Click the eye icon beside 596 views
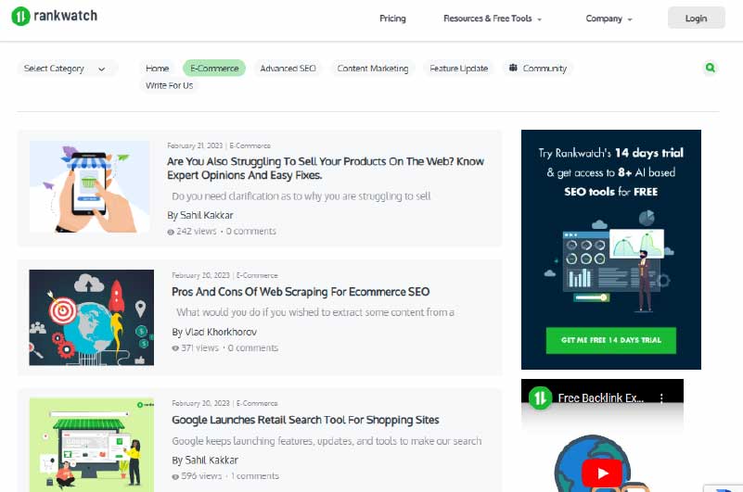 tap(175, 477)
